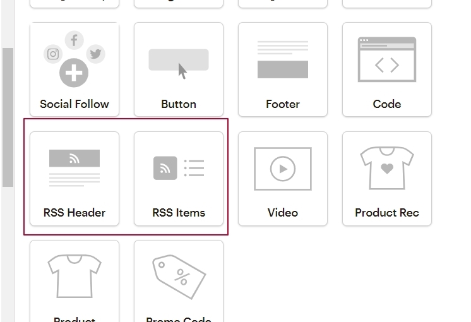Choose the Video block play icon
Image resolution: width=471 pixels, height=322 pixels.
tap(282, 169)
